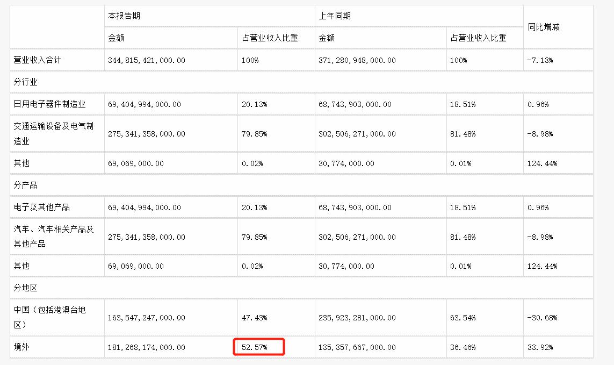The width and height of the screenshot is (614, 365).
Task: Select the 分行业 section row
Action: pos(301,82)
